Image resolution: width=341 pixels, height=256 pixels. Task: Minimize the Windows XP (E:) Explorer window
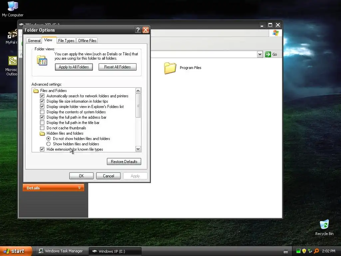pyautogui.click(x=262, y=25)
